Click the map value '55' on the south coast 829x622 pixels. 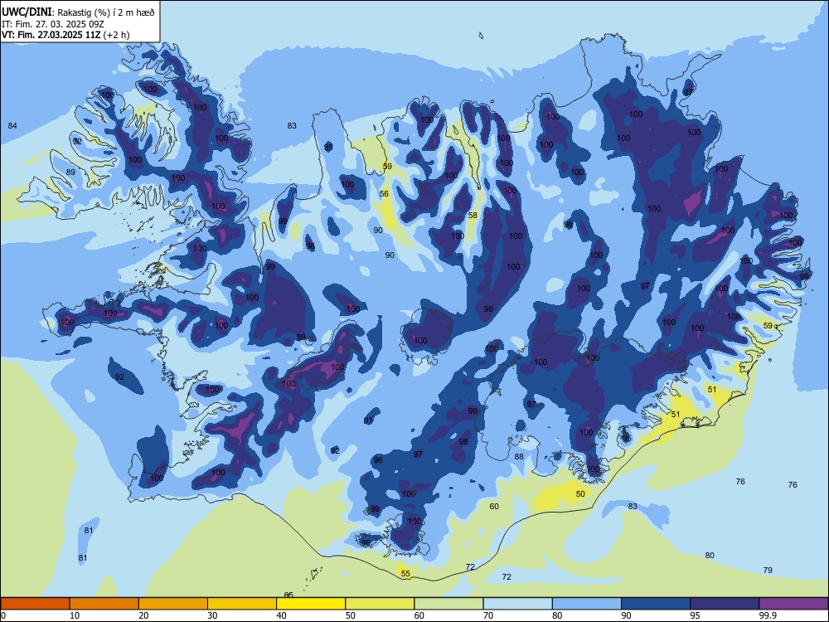pyautogui.click(x=405, y=573)
